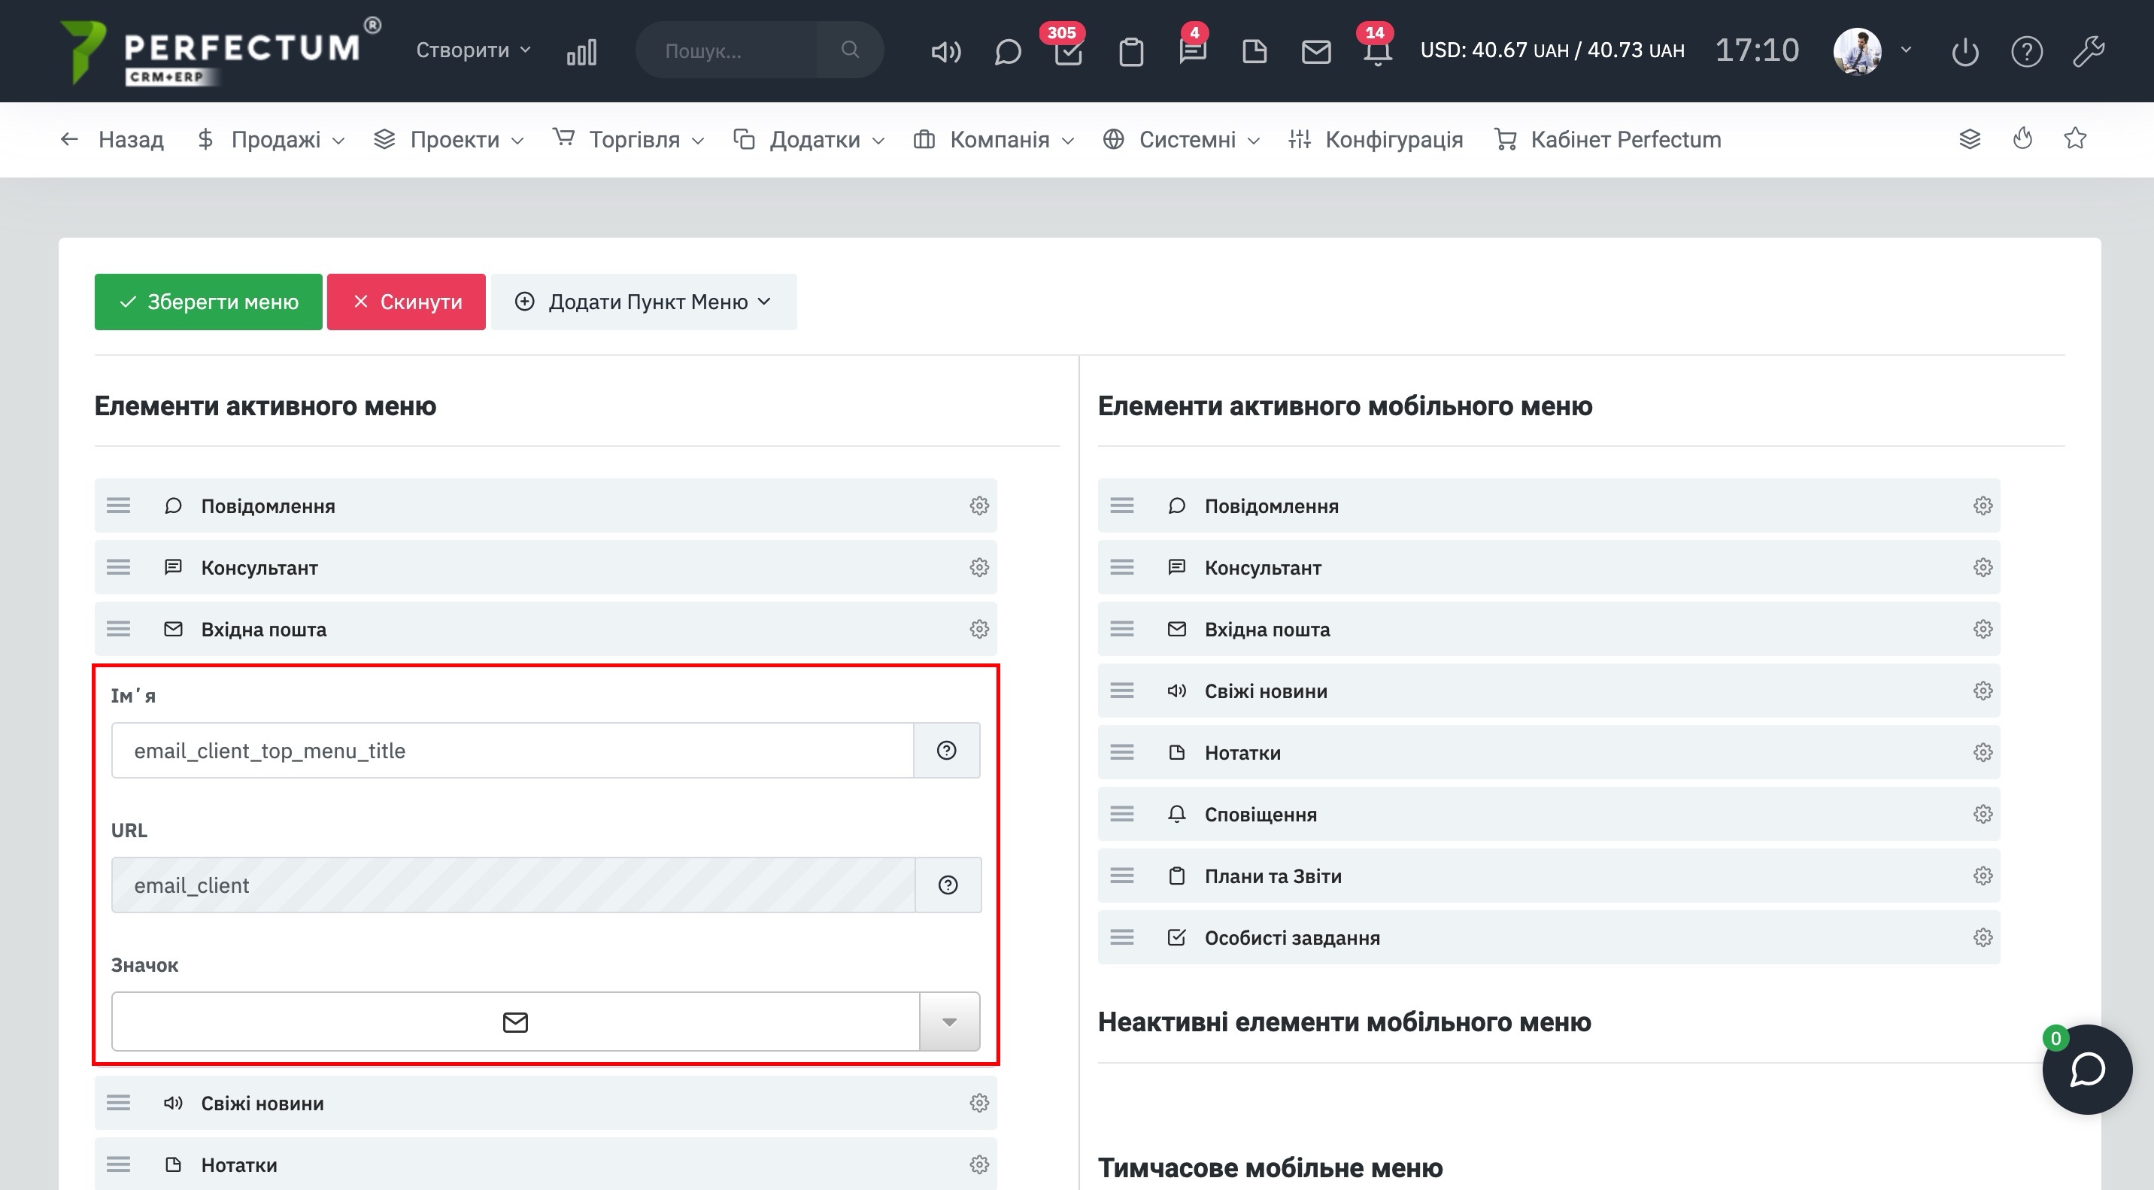Open notifications bell with 14 badge

(x=1377, y=52)
